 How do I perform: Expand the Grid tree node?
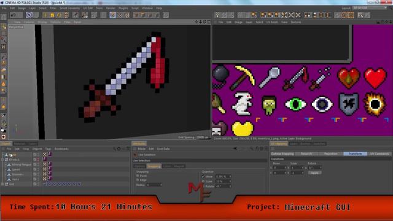(x=2, y=184)
